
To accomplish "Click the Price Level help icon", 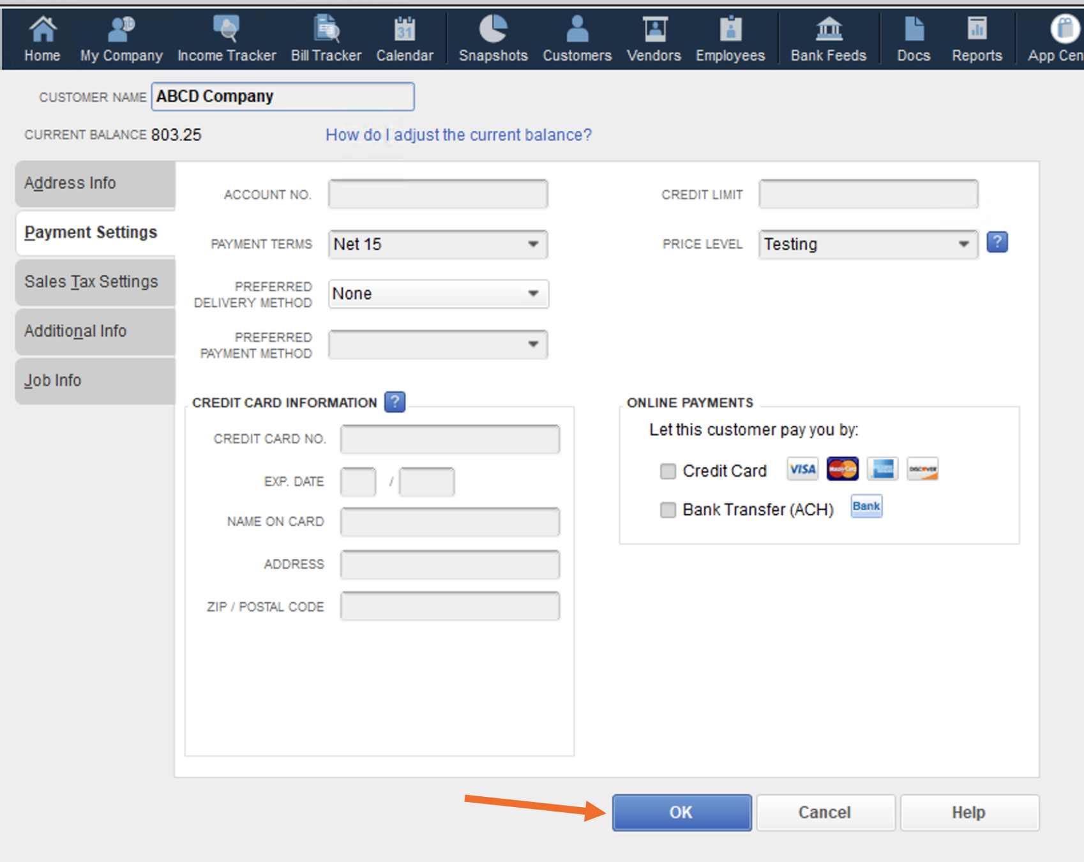I will coord(997,243).
